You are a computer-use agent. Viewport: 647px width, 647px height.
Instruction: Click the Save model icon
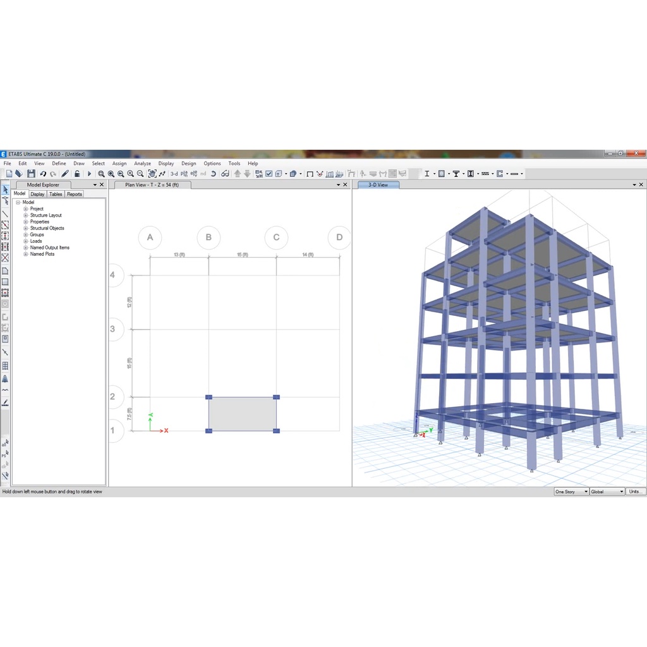point(31,174)
